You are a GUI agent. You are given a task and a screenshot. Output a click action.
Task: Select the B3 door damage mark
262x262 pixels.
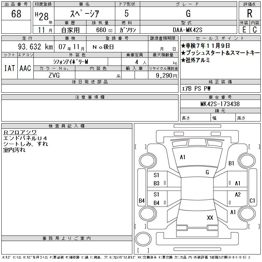click(x=157, y=183)
